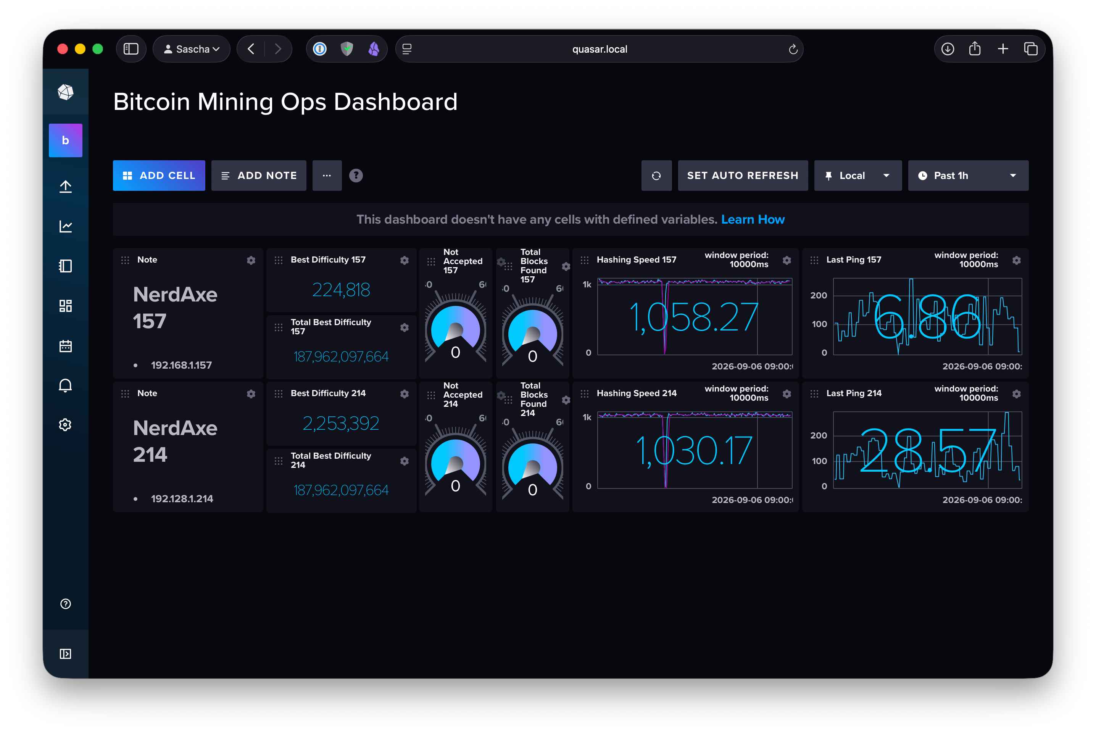Viewport: 1096px width, 735px height.
Task: Open Tasks calendar icon in sidebar
Action: point(66,346)
